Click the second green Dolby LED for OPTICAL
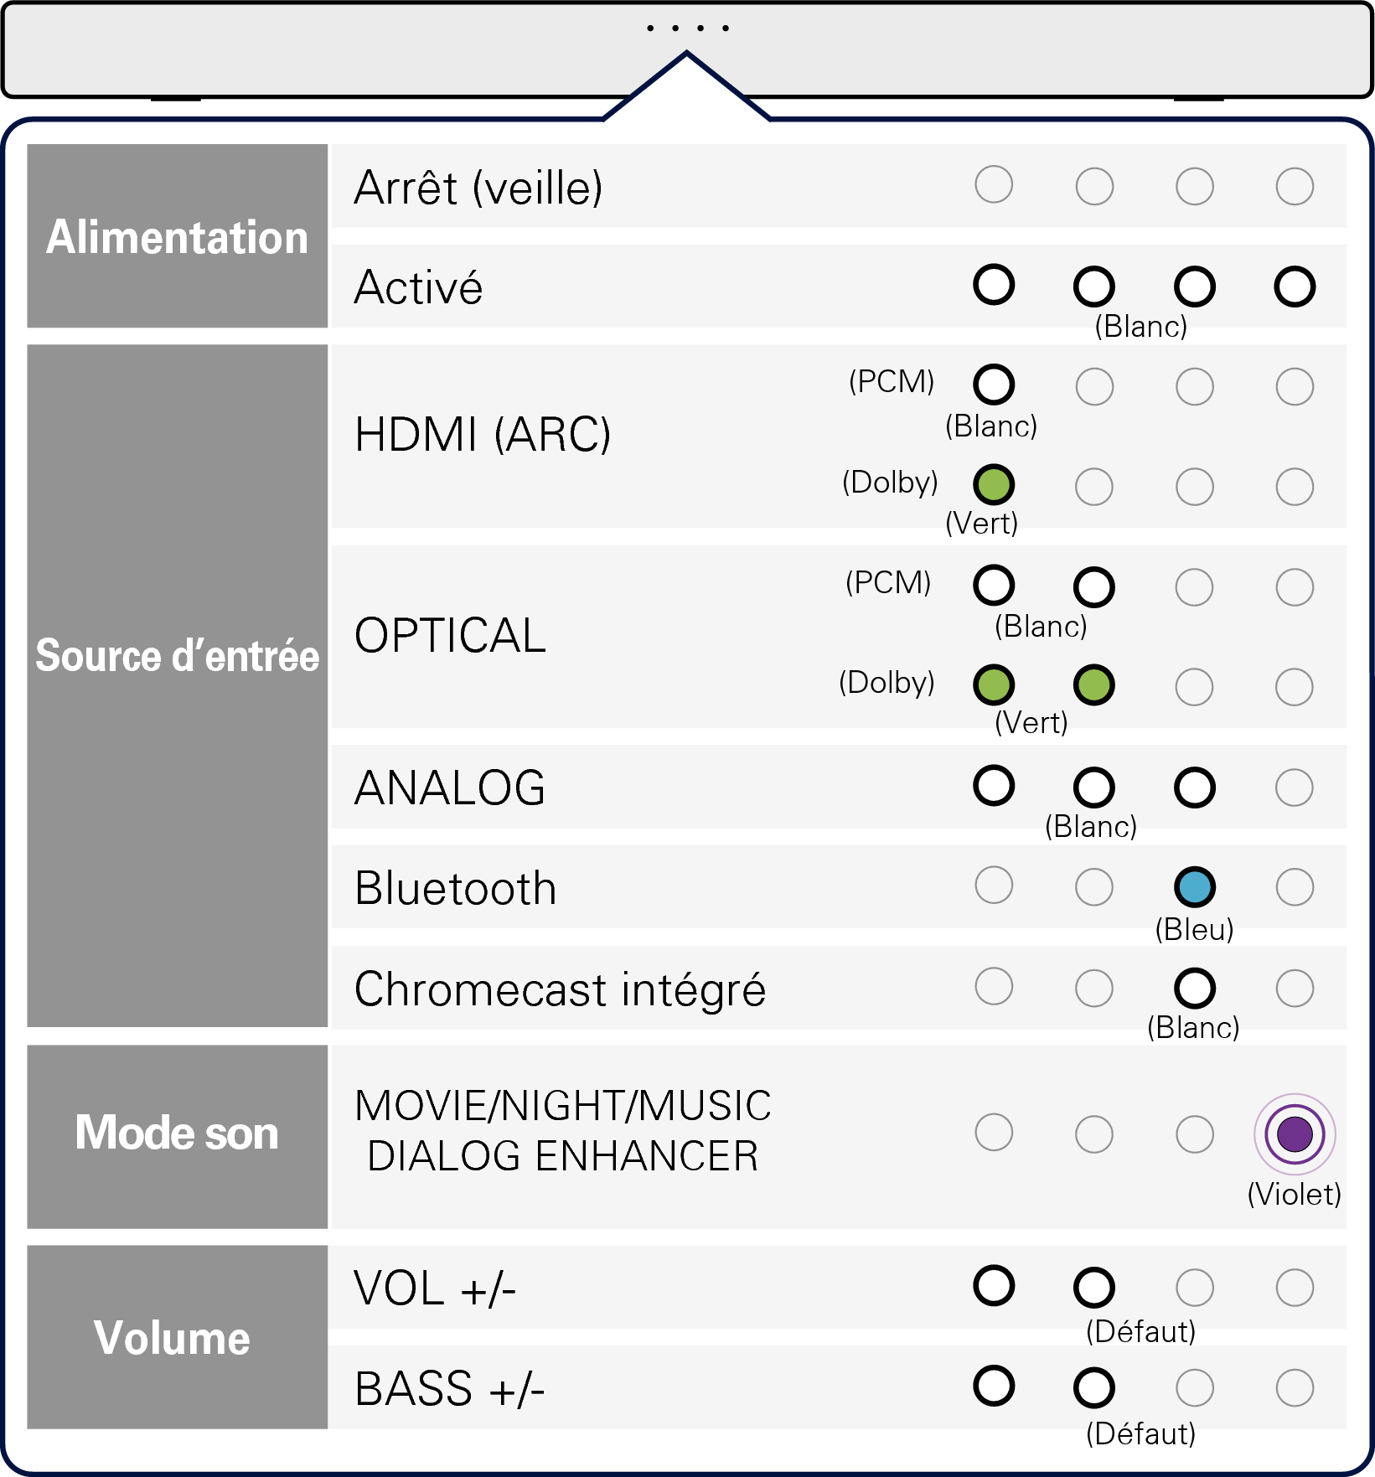The width and height of the screenshot is (1375, 1477). (x=1094, y=685)
